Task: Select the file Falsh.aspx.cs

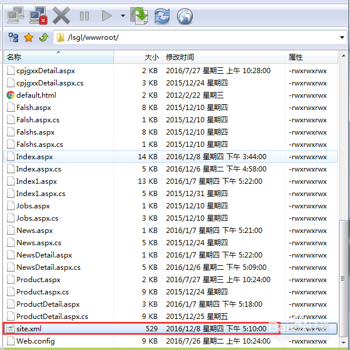Action: (171, 120)
